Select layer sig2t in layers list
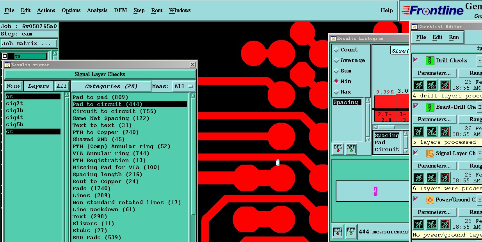 pos(15,104)
